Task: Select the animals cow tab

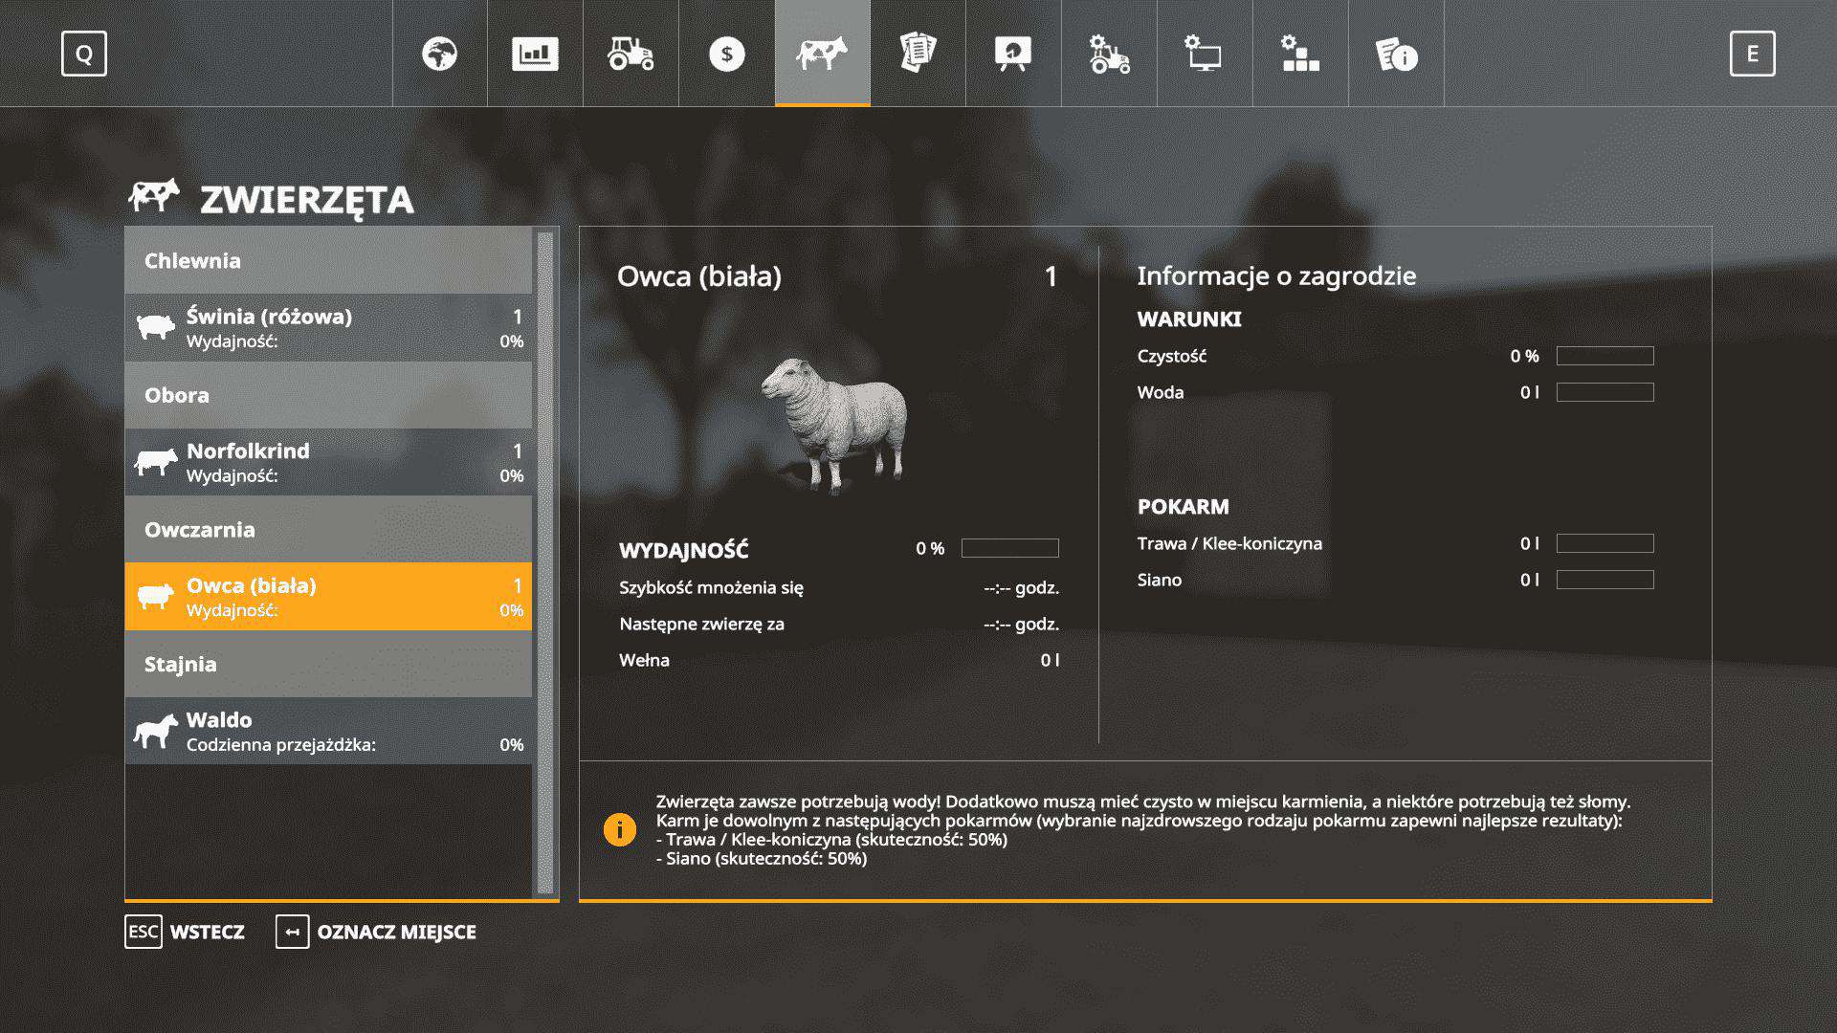Action: click(x=822, y=54)
